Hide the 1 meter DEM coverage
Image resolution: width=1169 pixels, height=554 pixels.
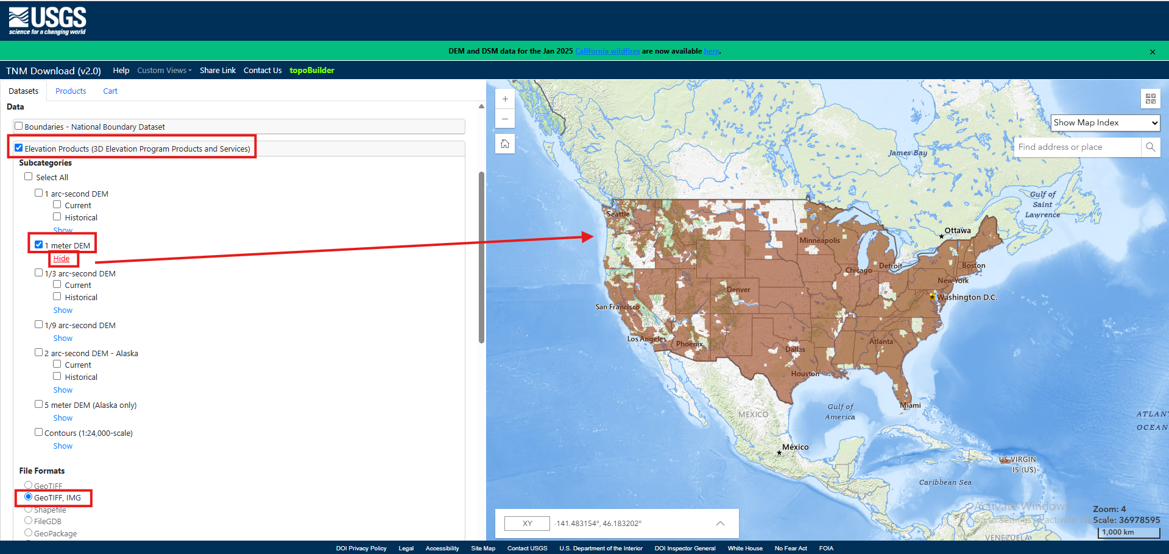[62, 259]
